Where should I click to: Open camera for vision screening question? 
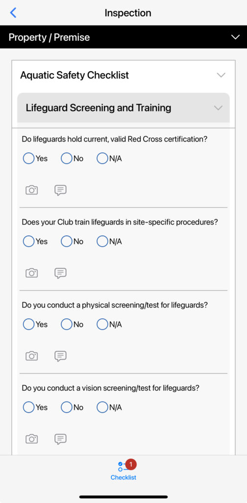(x=32, y=439)
